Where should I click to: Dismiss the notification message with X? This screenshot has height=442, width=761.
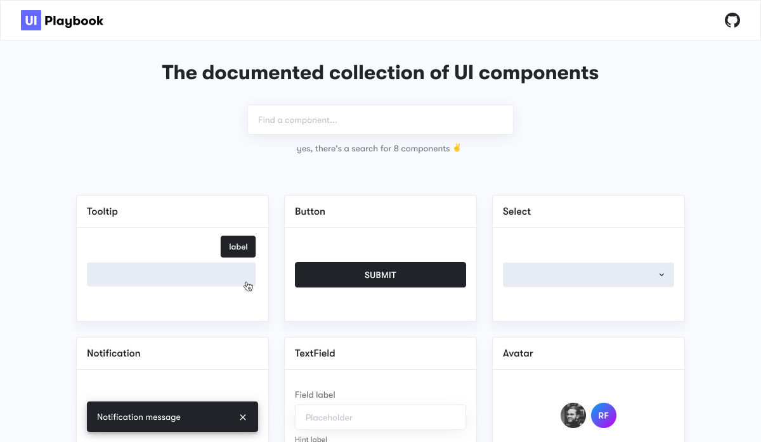(x=243, y=417)
